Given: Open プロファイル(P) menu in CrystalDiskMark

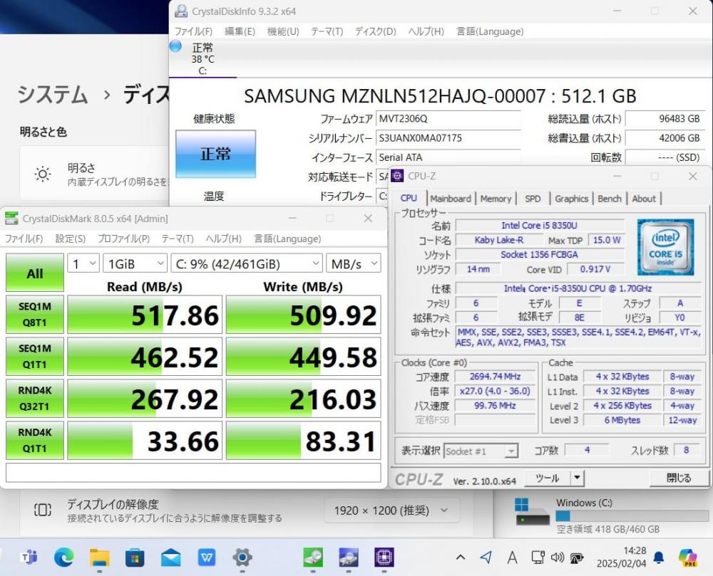Looking at the screenshot, I should 123,239.
